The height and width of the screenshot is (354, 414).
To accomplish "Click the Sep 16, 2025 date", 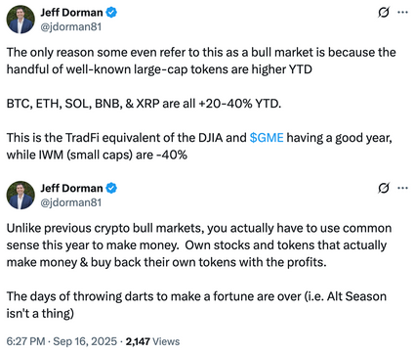I will pyautogui.click(x=85, y=341).
